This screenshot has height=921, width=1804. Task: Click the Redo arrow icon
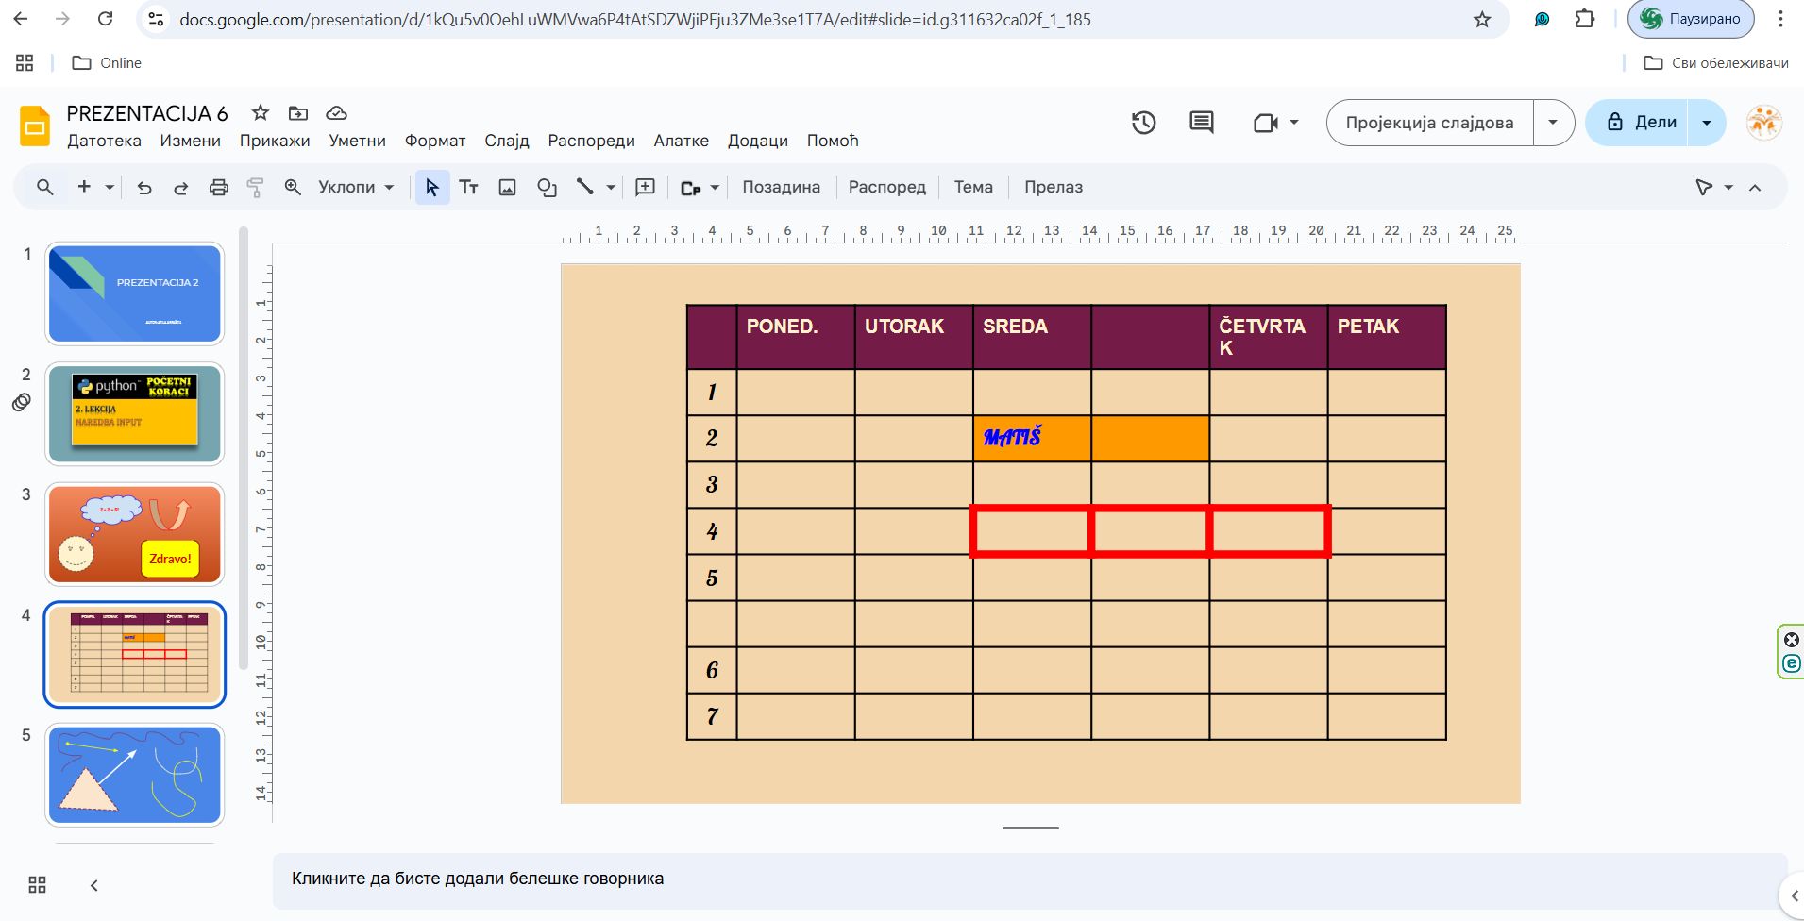(x=180, y=188)
